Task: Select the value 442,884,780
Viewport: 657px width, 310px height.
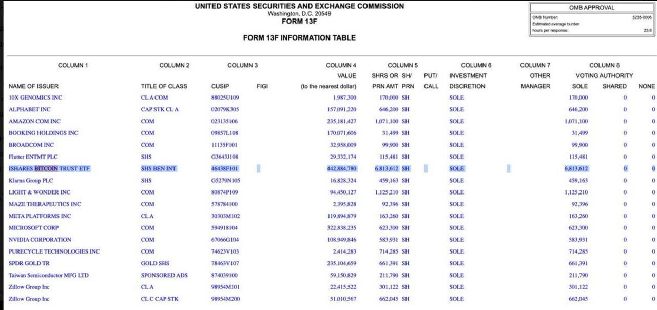Action: click(341, 169)
